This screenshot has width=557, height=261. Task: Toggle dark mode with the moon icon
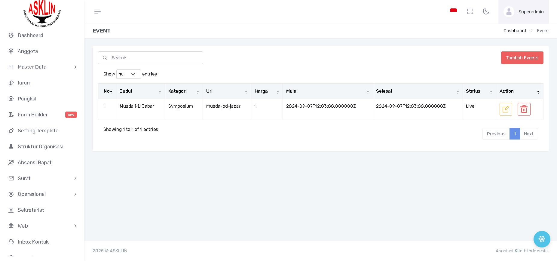(x=486, y=11)
